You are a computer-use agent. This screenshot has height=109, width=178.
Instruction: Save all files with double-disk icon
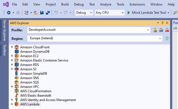(x=48, y=13)
